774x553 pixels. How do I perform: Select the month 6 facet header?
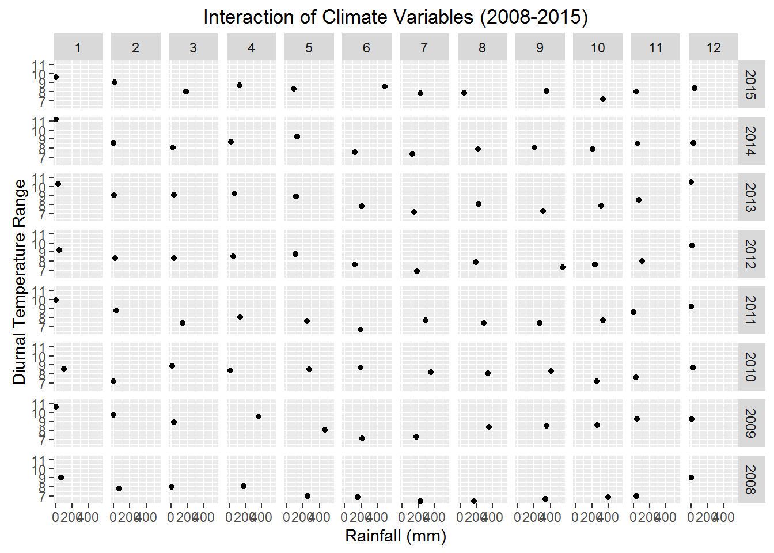point(366,47)
